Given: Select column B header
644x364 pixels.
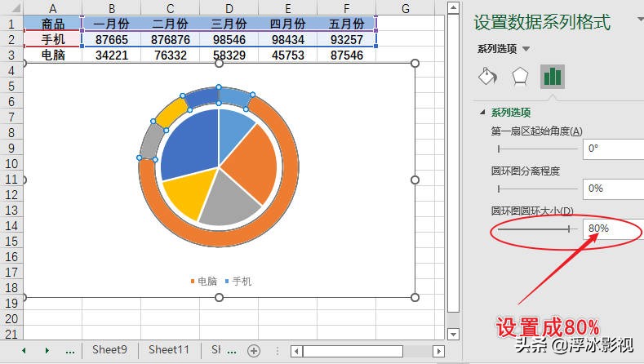Looking at the screenshot, I should [x=111, y=8].
